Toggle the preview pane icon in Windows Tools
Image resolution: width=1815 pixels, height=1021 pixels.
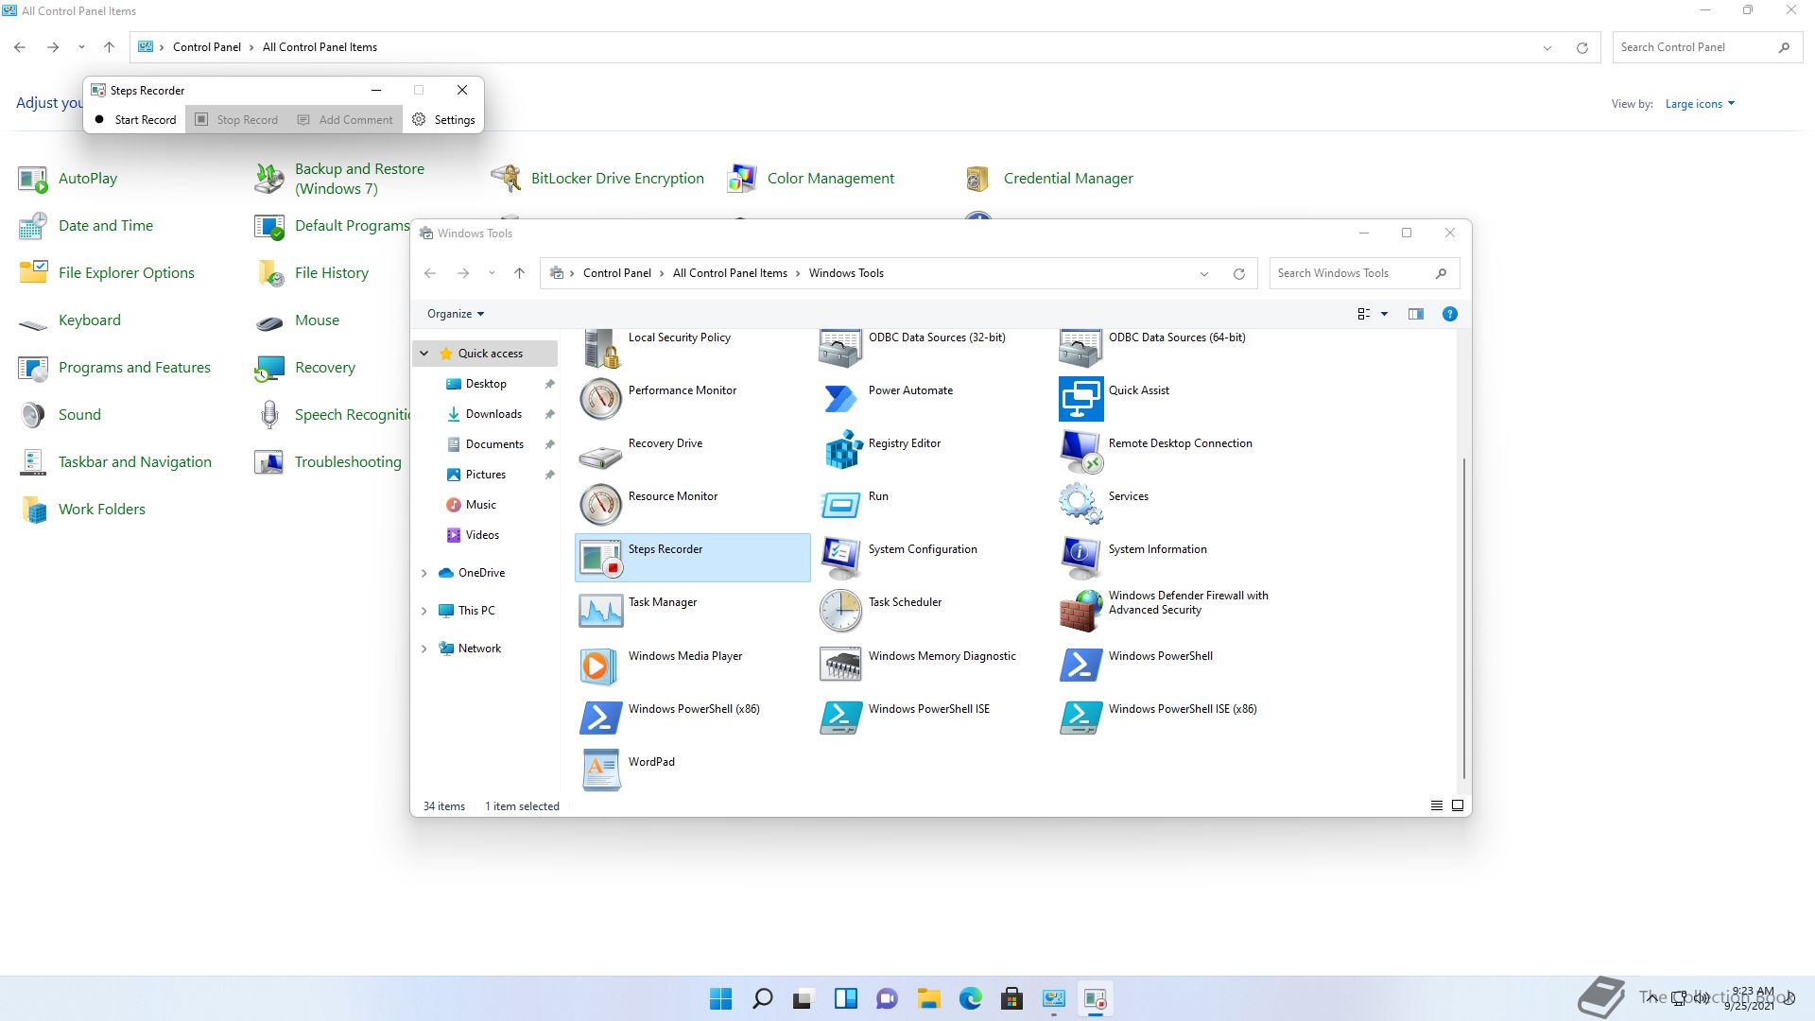(1415, 314)
